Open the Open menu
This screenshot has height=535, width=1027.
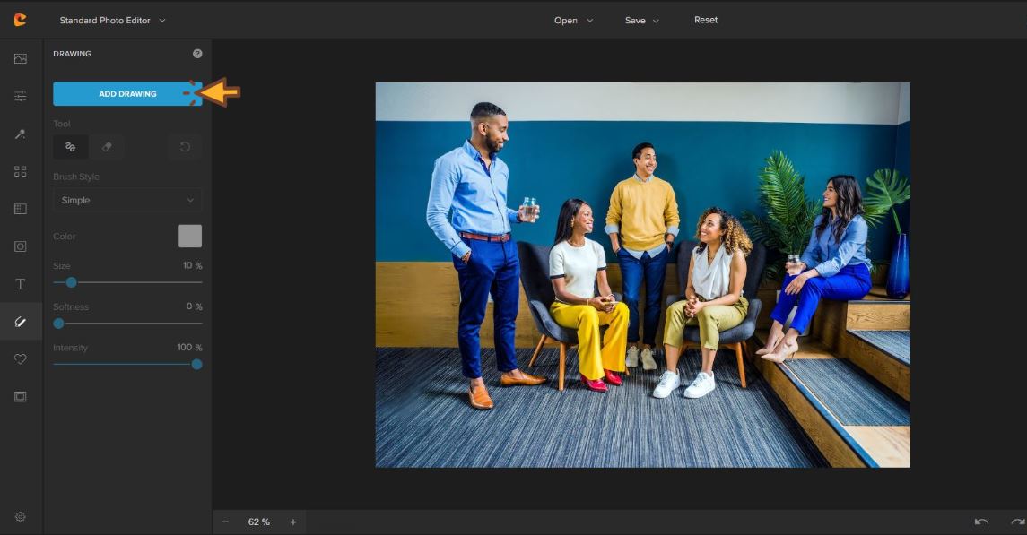pos(573,21)
